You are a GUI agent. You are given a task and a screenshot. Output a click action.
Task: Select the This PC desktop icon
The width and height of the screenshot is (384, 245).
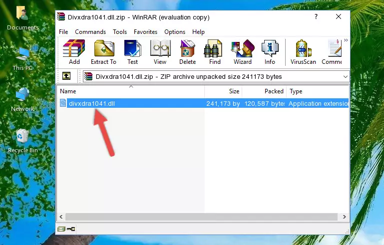pyautogui.click(x=22, y=59)
